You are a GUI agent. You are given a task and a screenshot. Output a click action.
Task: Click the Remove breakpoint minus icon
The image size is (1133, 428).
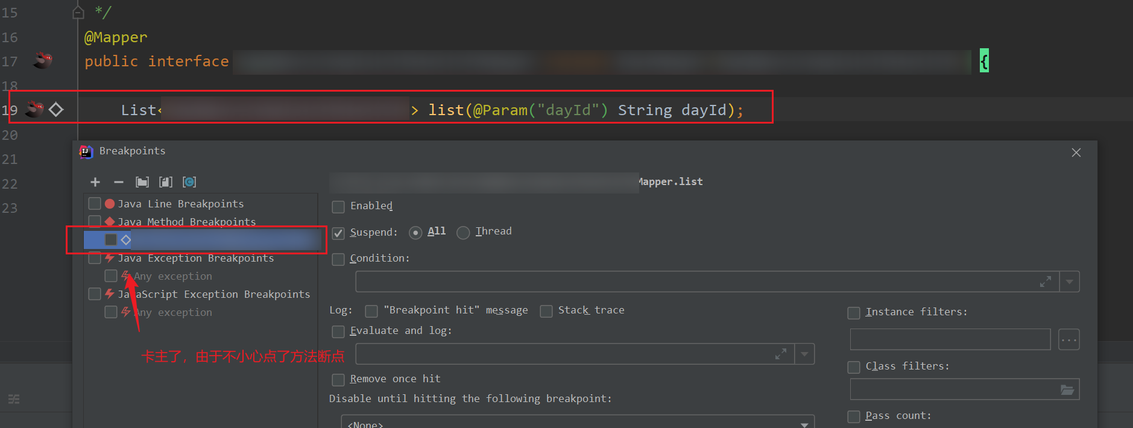119,182
